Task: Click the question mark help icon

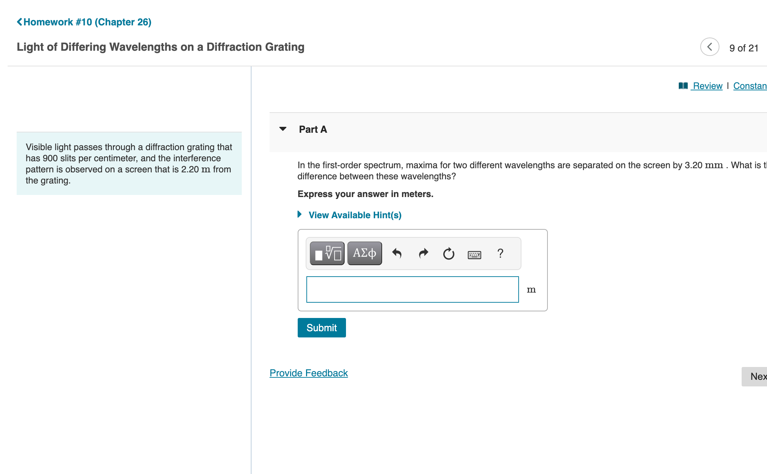Action: [500, 253]
